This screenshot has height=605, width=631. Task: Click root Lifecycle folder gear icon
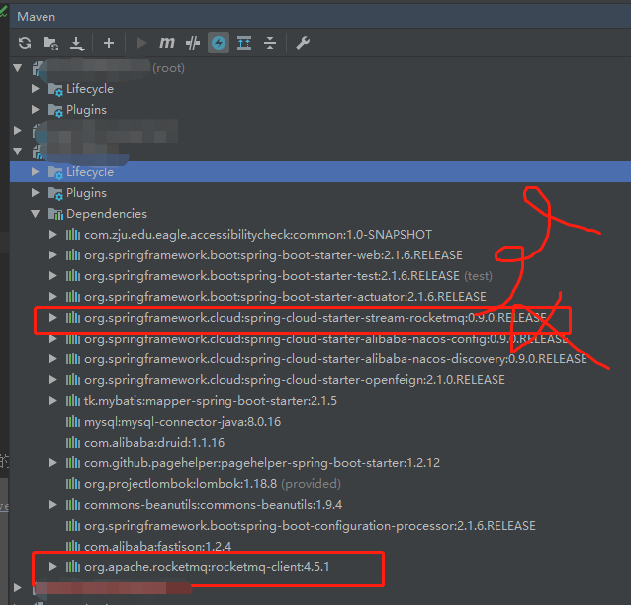(x=55, y=89)
